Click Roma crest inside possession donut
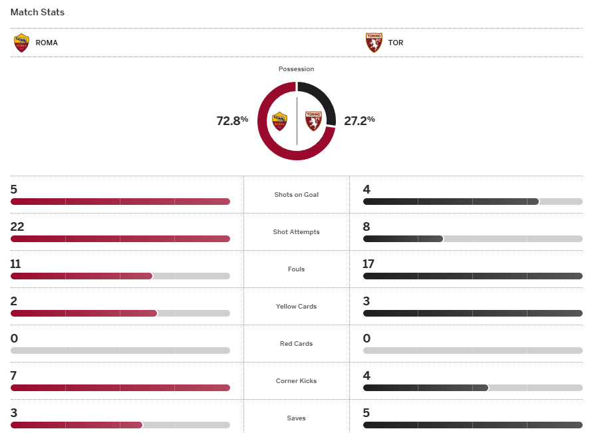590x433 pixels. click(x=279, y=121)
